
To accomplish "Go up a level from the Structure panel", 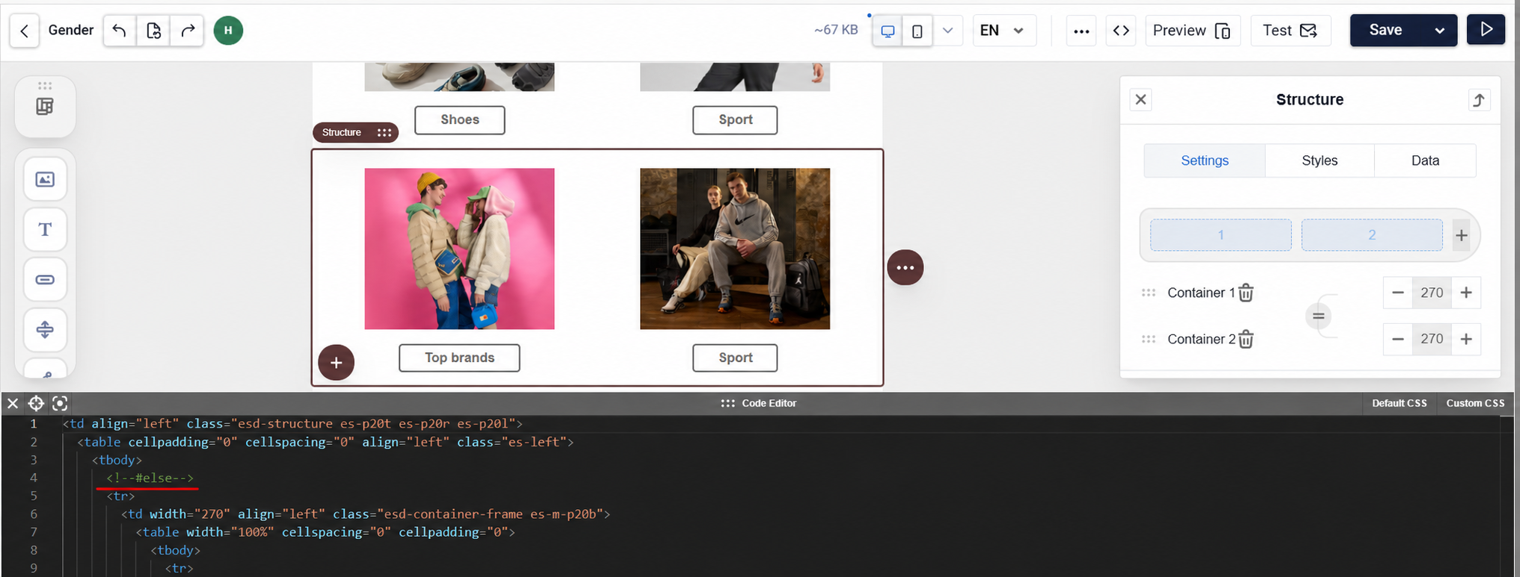I will coord(1479,99).
